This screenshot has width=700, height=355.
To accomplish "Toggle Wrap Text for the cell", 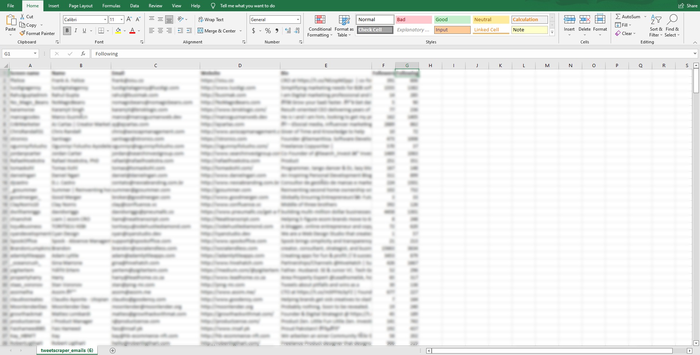I will [211, 19].
